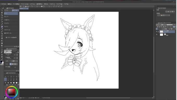Expand the effects chevron in Layer Property
Screen dimensions: 177x100
coord(174,12)
